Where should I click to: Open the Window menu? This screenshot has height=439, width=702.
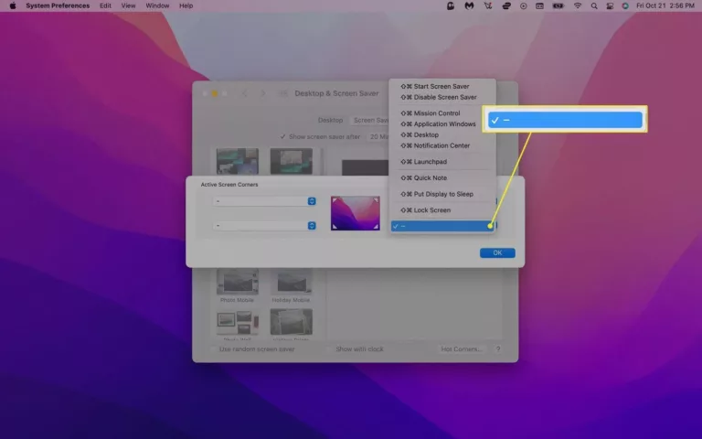coord(157,5)
